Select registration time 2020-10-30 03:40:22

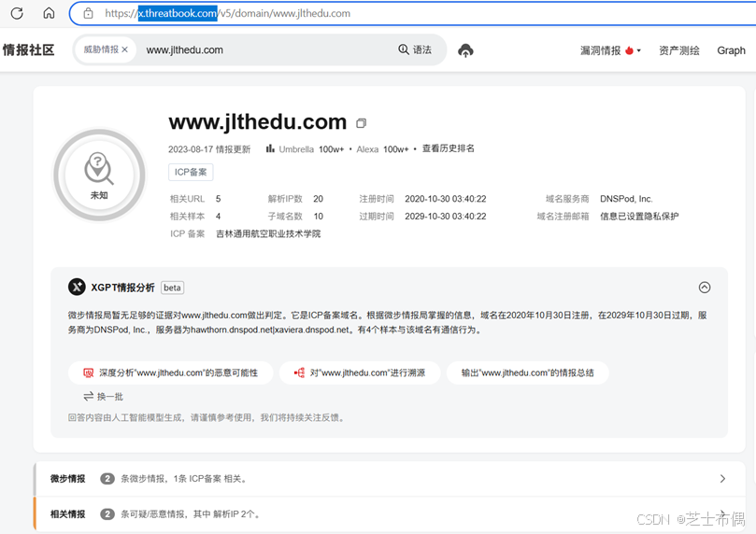tap(446, 199)
